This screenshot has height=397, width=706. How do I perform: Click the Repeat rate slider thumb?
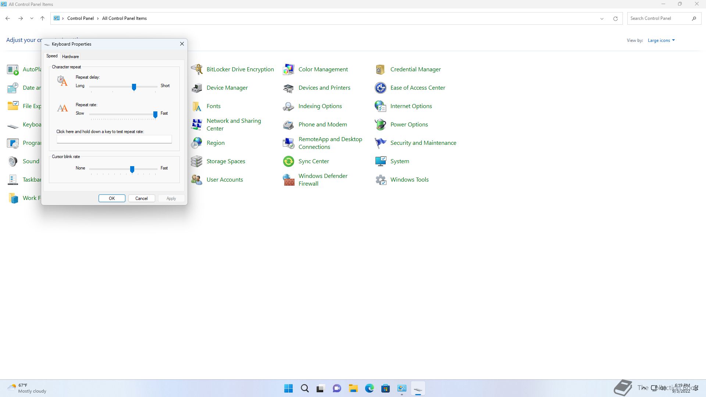[155, 115]
